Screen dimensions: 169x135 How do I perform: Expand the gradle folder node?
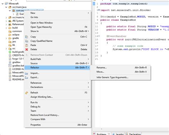[6, 38]
